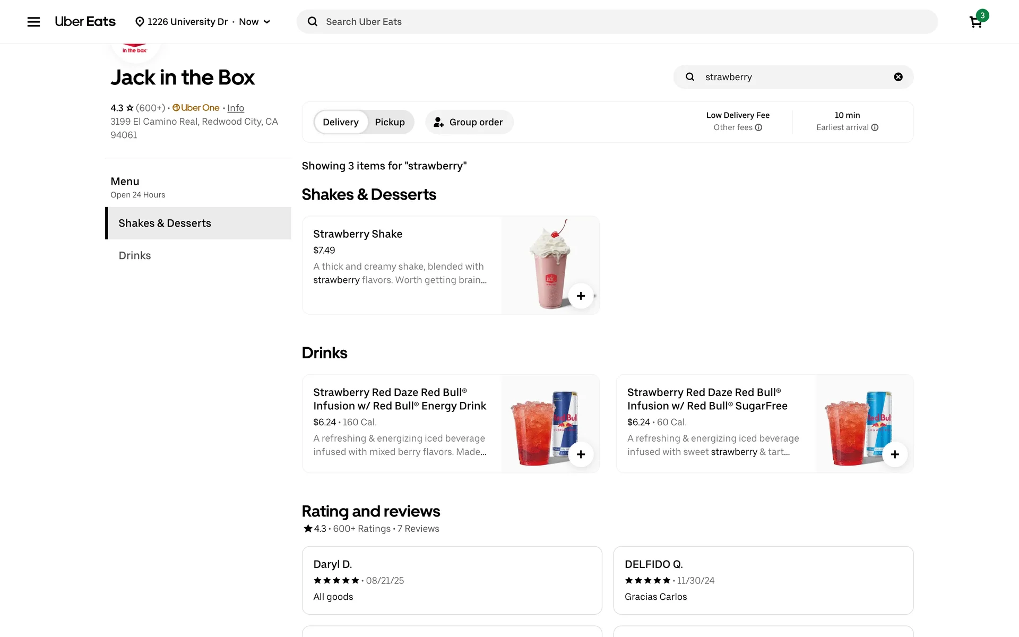Open Daryl D.'s review card
1019x637 pixels.
452,580
